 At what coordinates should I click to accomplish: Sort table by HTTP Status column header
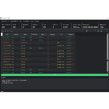34,34
